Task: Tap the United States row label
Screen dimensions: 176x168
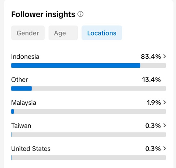Action: (x=31, y=149)
